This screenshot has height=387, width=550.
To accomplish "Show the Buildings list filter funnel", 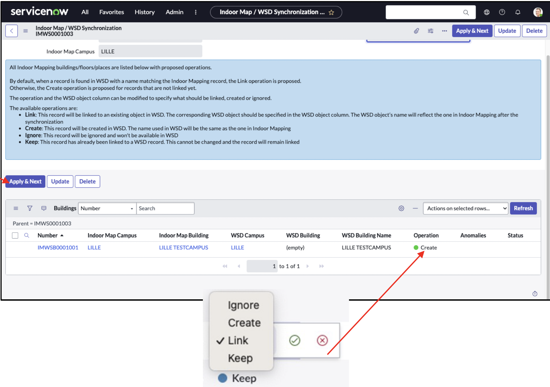I will tap(30, 208).
